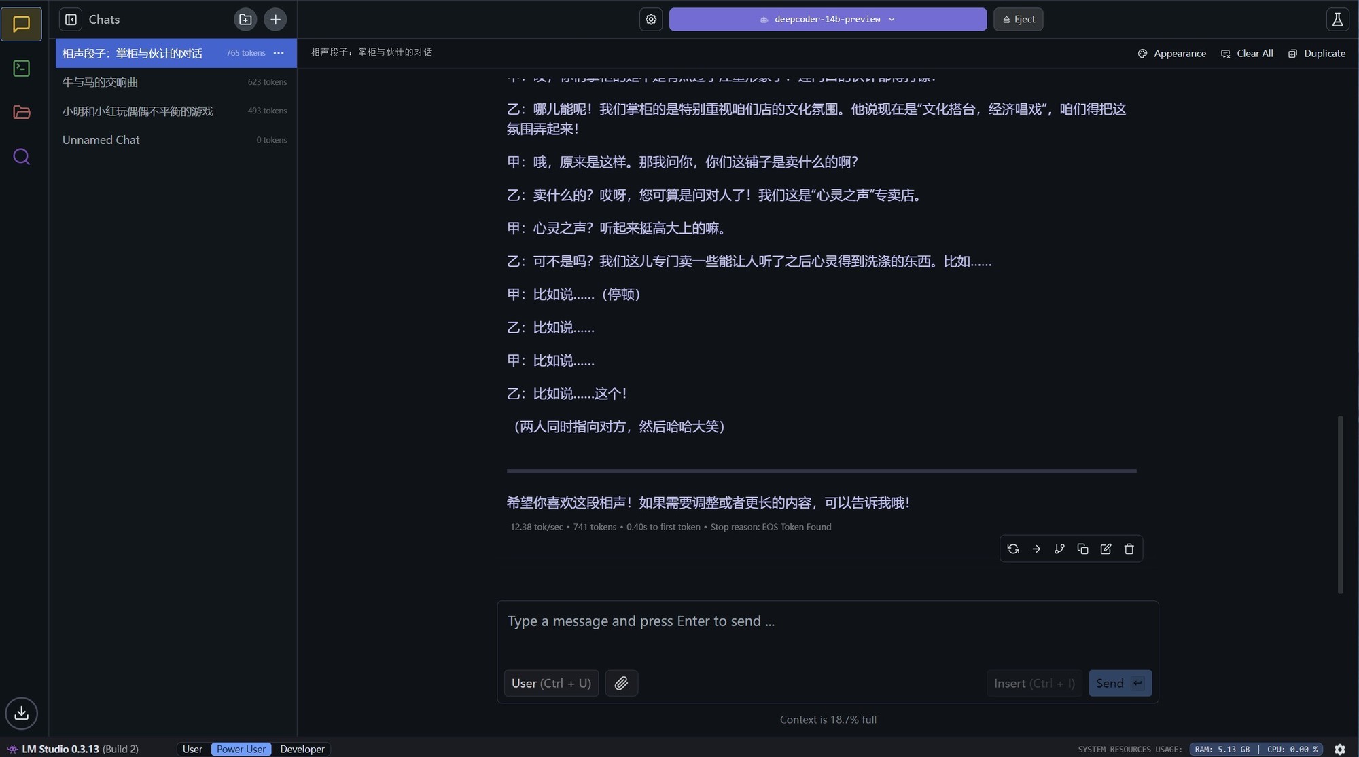Click the 'Stop reason: EOS Token Found' text
The width and height of the screenshot is (1359, 757).
tap(771, 527)
